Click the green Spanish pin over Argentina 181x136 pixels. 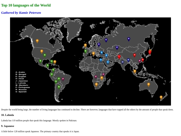(x=59, y=87)
